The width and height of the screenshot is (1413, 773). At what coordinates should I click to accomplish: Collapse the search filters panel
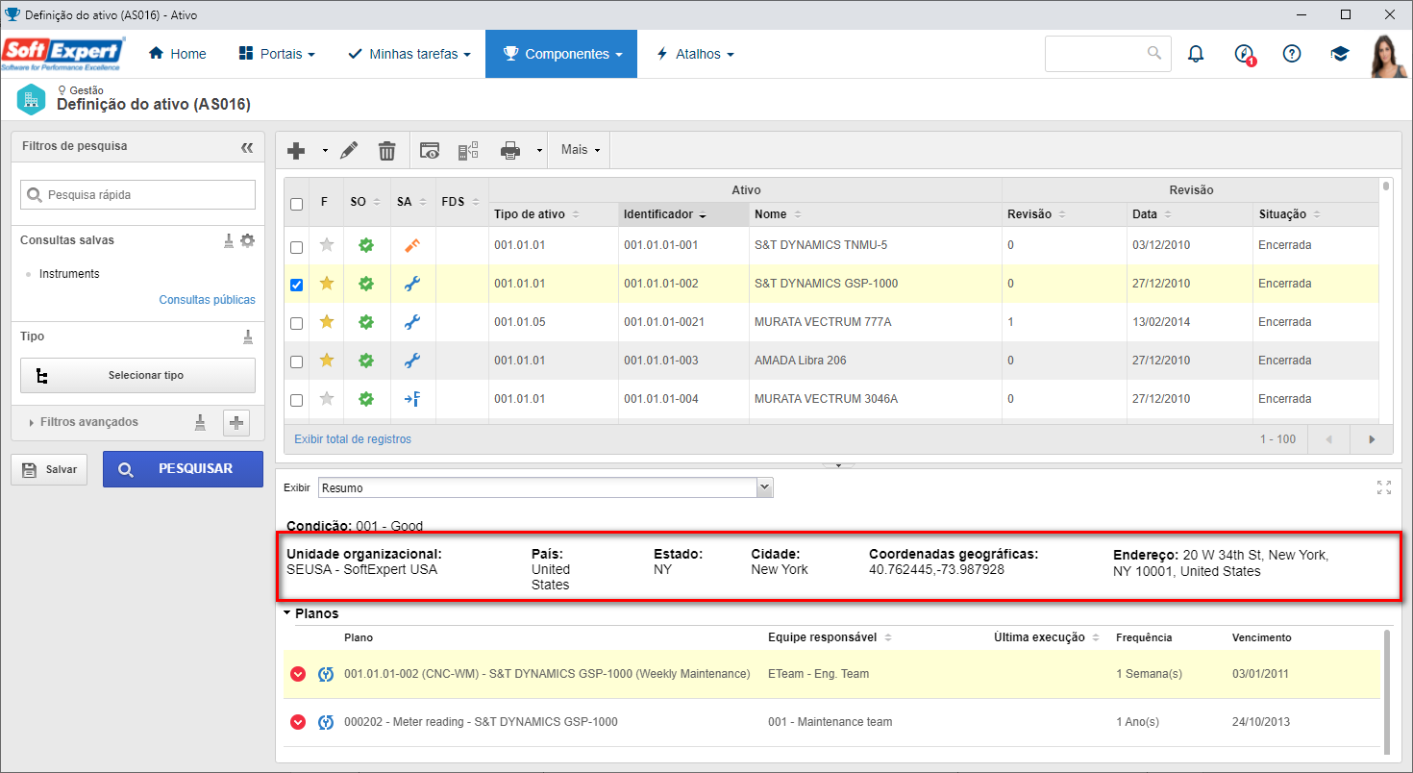(247, 147)
